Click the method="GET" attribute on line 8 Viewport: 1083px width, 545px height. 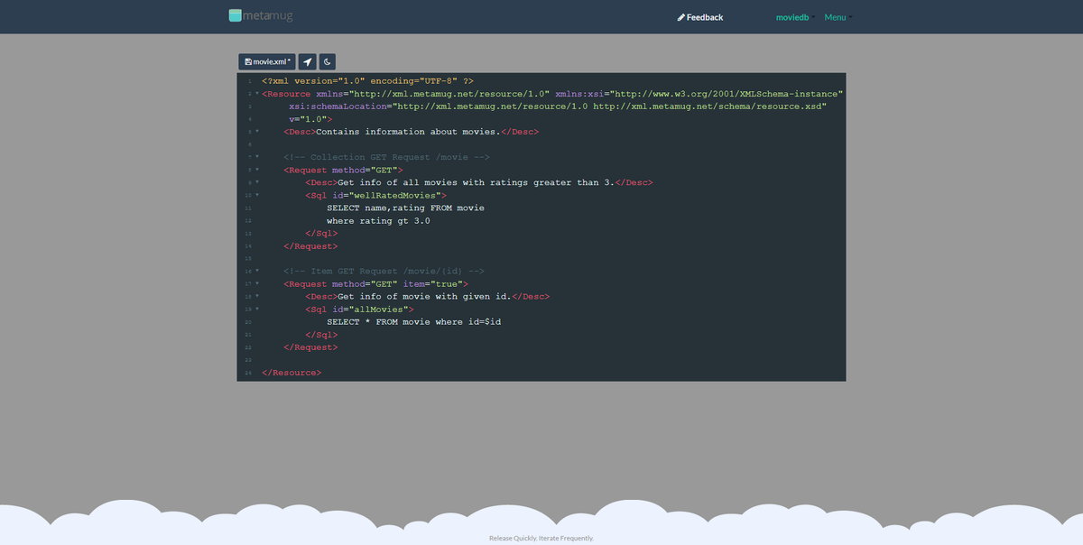click(x=365, y=170)
